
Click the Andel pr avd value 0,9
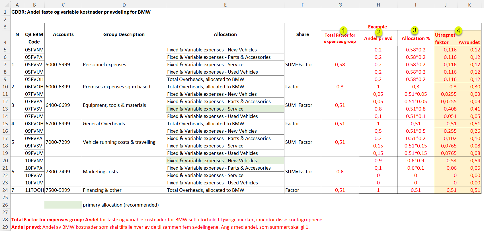coord(378,161)
